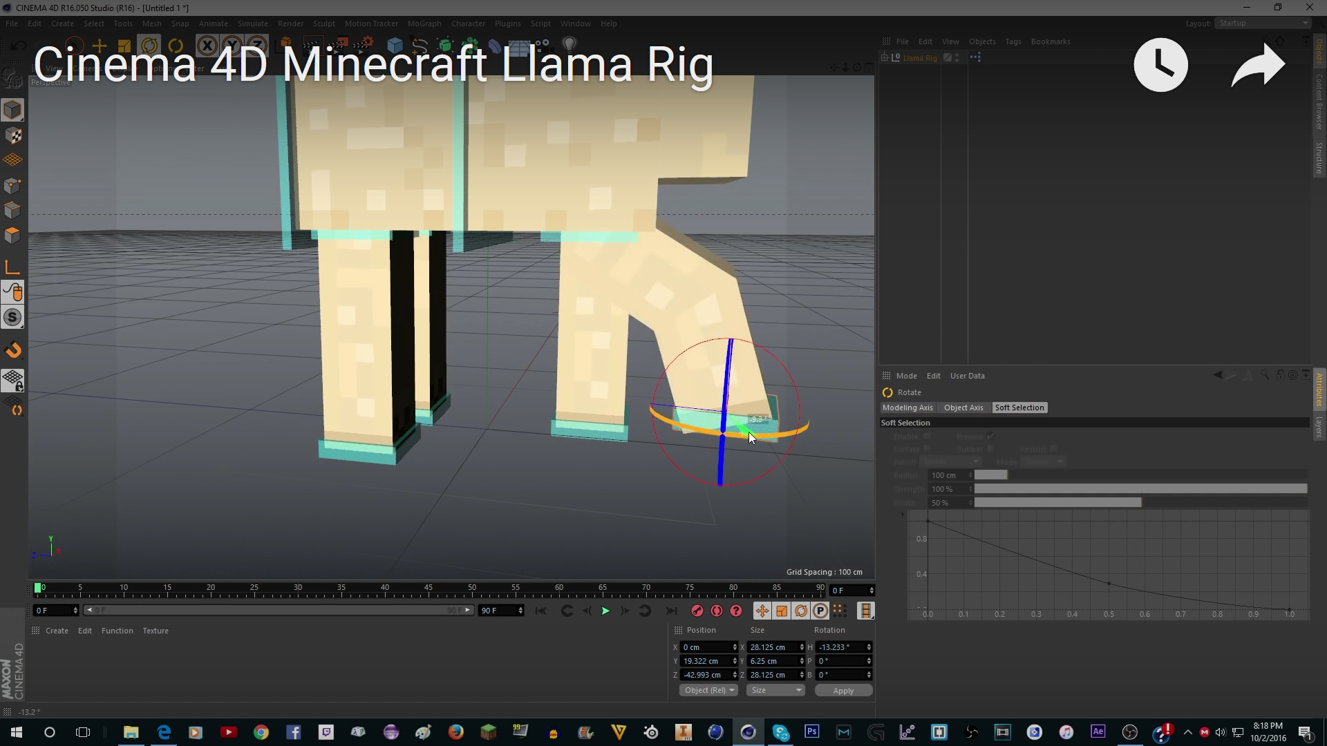This screenshot has width=1327, height=746.
Task: Switch to Texture mode in left palette
Action: pos(12,136)
